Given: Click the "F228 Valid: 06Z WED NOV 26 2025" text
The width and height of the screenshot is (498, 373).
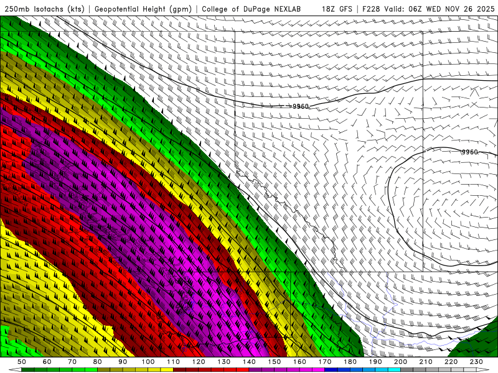Looking at the screenshot, I should tap(428, 9).
